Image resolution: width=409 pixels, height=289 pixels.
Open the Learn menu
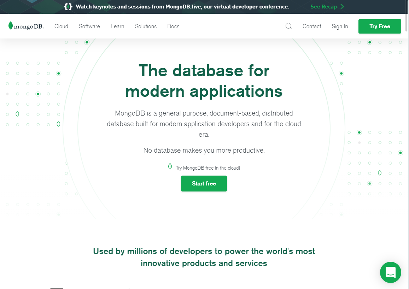117,26
